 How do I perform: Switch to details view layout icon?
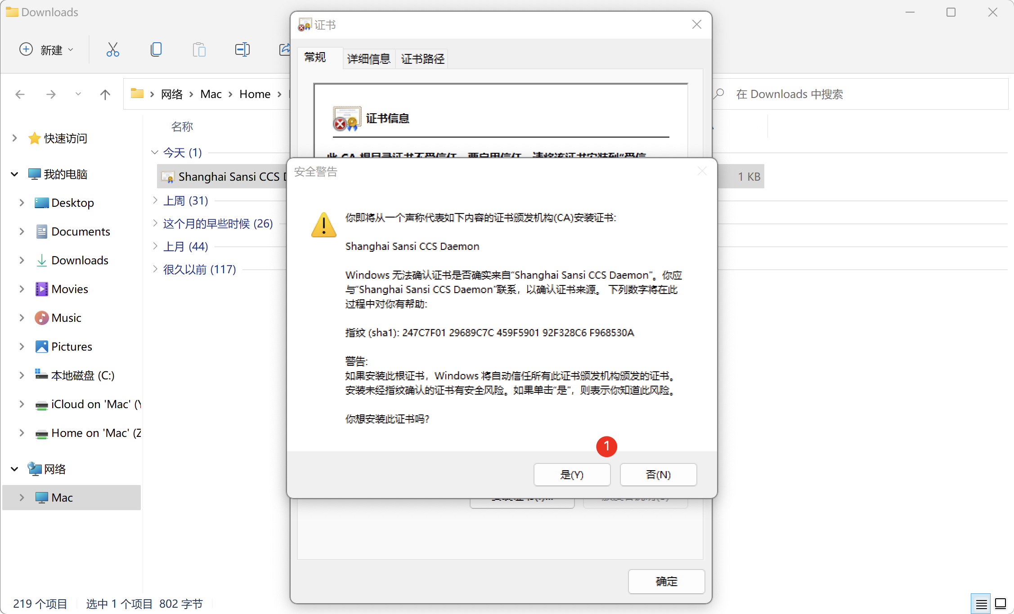click(981, 604)
